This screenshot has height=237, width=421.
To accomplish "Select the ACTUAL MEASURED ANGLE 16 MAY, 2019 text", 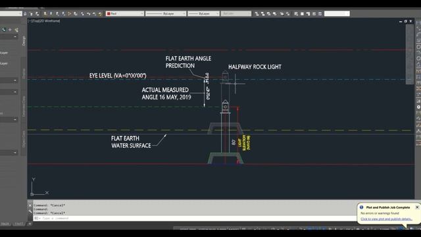I will 166,93.
